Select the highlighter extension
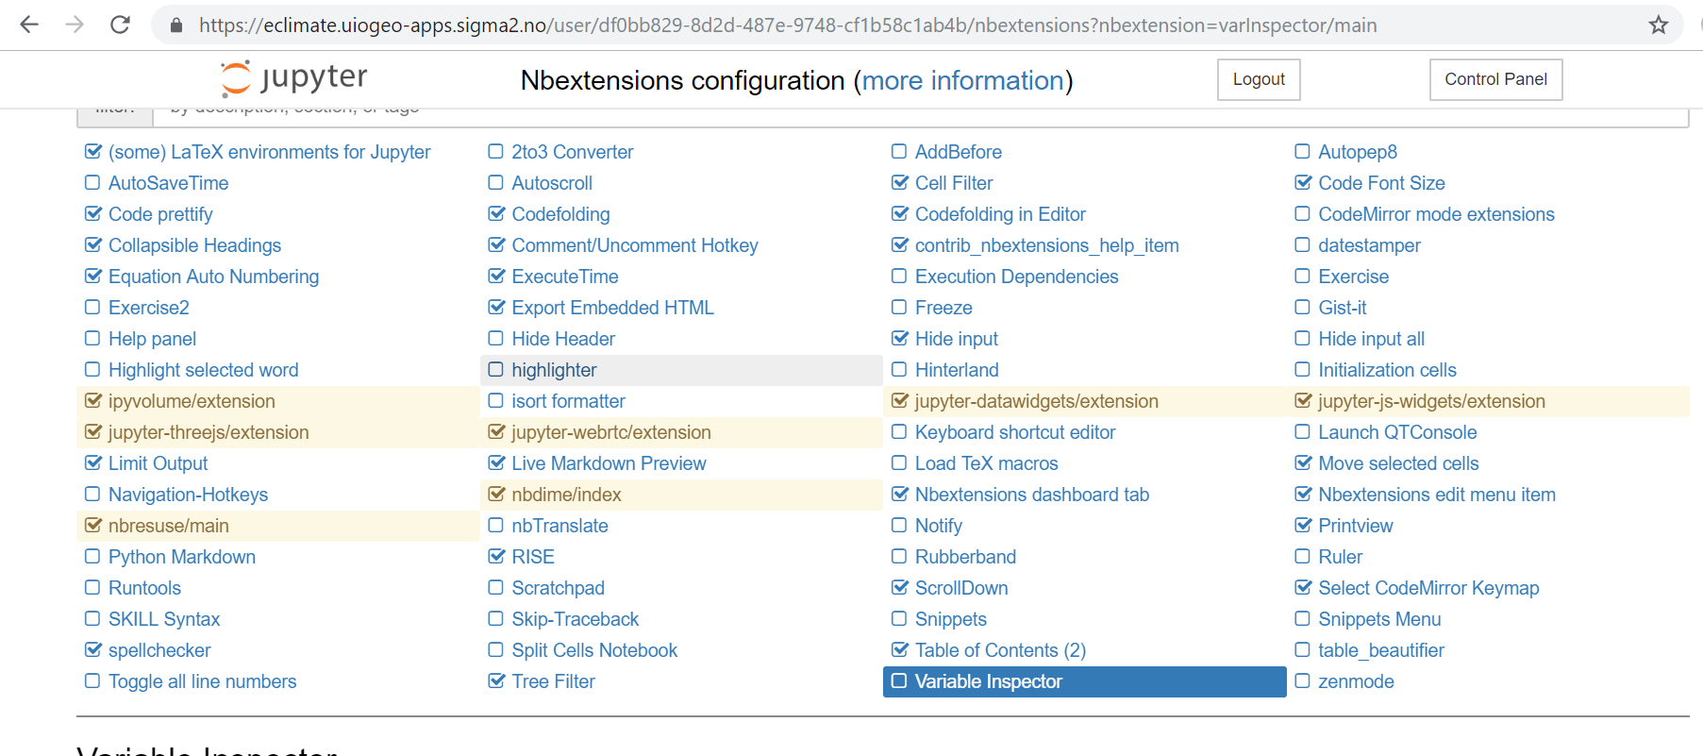Image resolution: width=1703 pixels, height=756 pixels. 554,370
